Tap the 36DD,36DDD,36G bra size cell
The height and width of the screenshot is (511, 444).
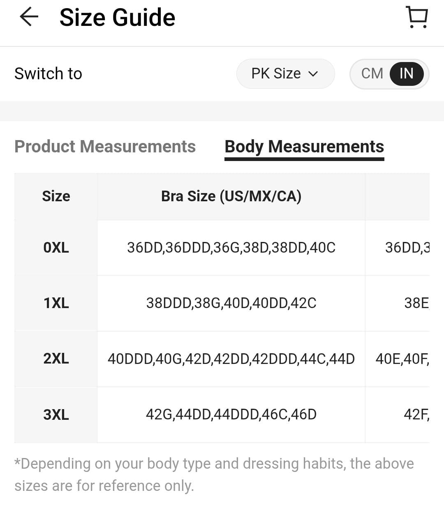[x=231, y=248]
